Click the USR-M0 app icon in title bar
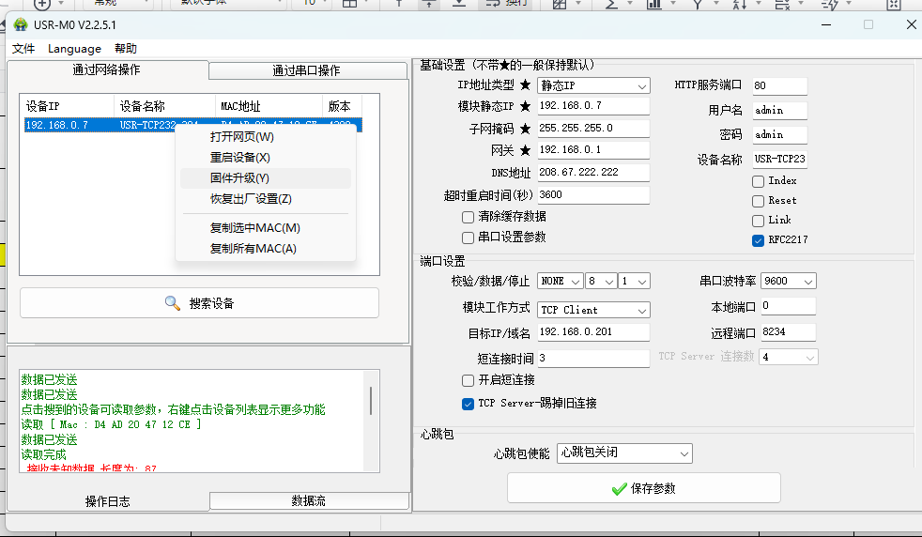 pos(20,24)
